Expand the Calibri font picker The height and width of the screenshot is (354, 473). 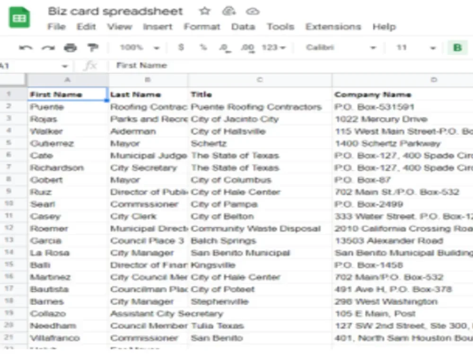[373, 47]
